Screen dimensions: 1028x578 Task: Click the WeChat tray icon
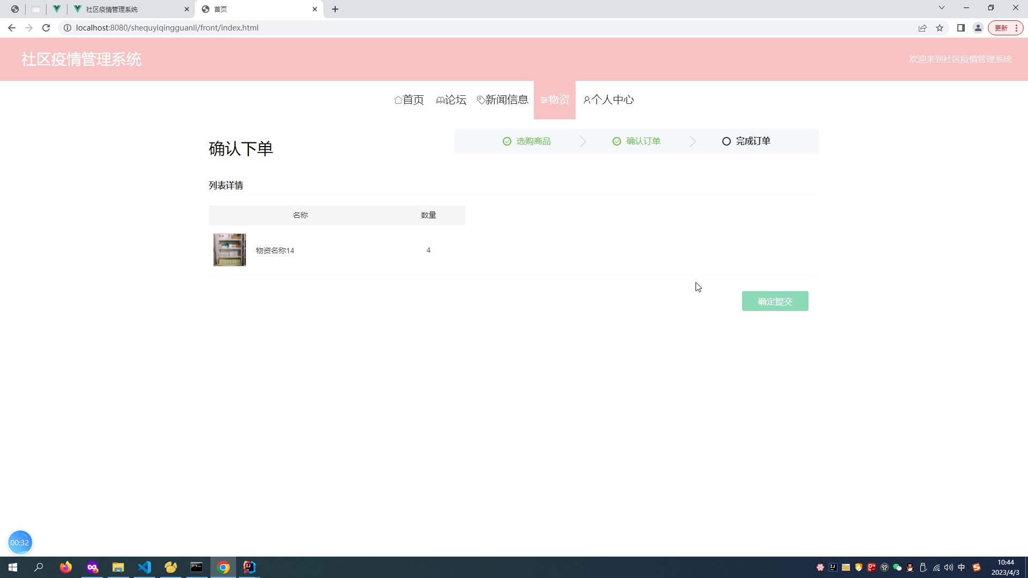coord(897,567)
